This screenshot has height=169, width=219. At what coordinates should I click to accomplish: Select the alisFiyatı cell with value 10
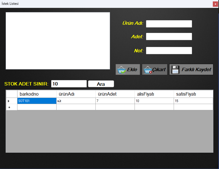click(x=154, y=101)
